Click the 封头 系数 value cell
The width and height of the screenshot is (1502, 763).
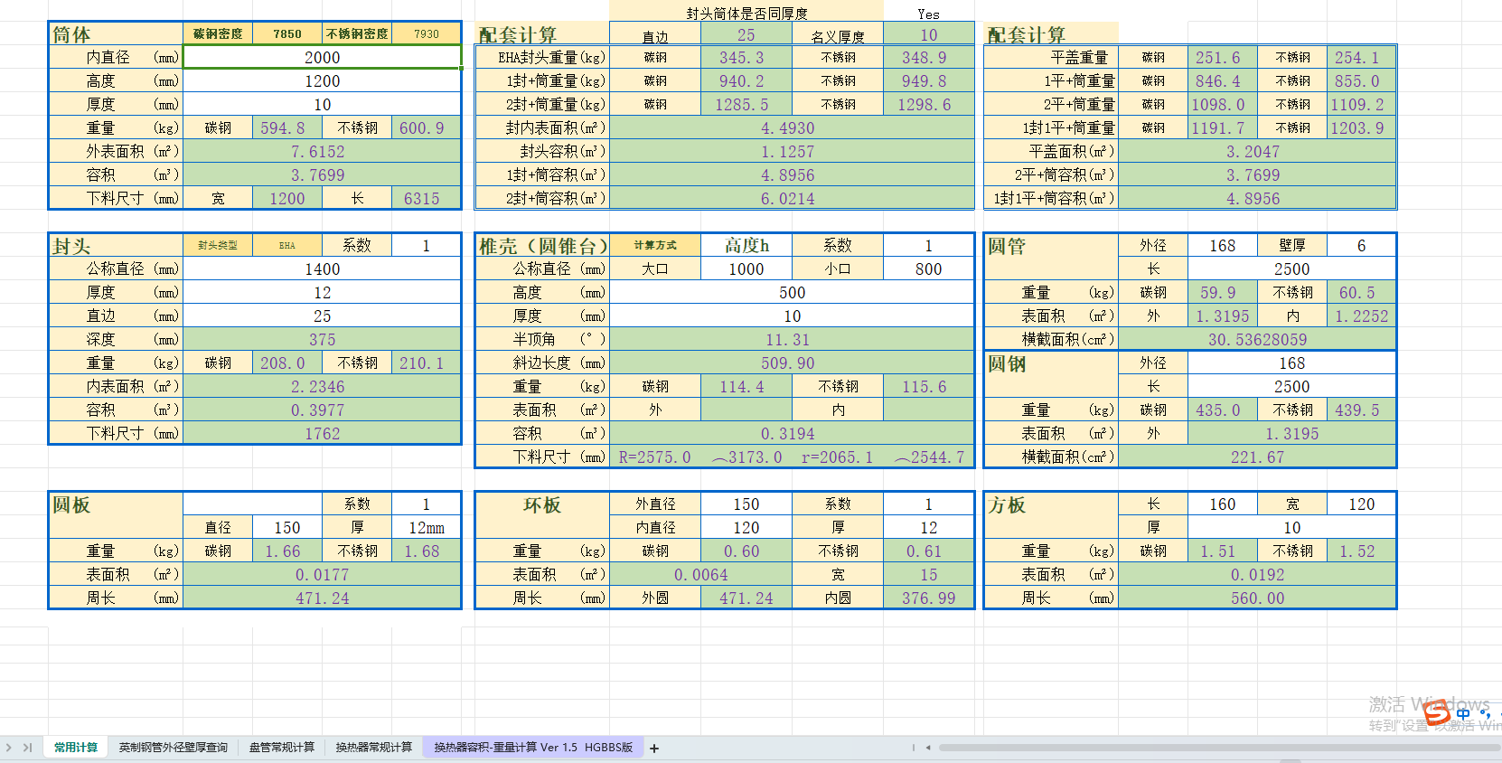pyautogui.click(x=427, y=245)
